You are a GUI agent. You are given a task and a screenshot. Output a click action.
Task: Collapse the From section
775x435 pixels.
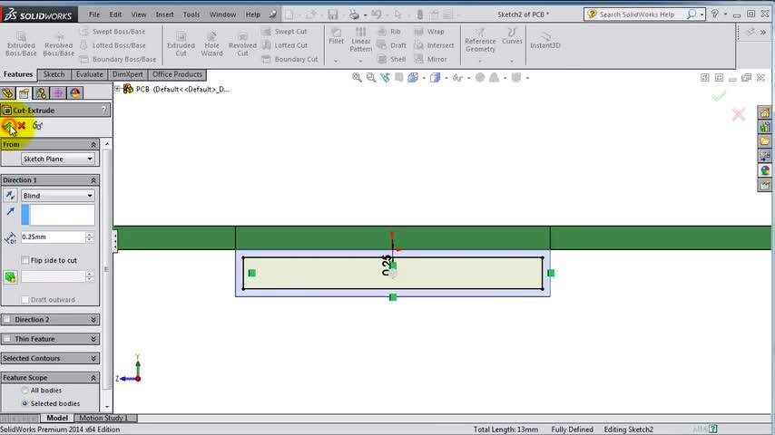pos(93,145)
